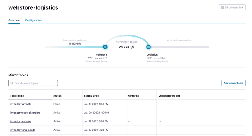252x136 pixels.
Task: Open the Overview tab
Action: point(14,20)
